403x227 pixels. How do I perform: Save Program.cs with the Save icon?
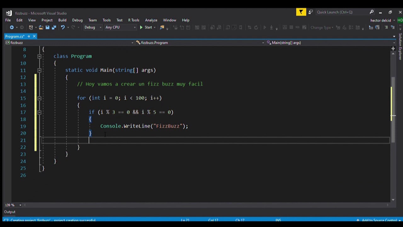click(x=48, y=27)
